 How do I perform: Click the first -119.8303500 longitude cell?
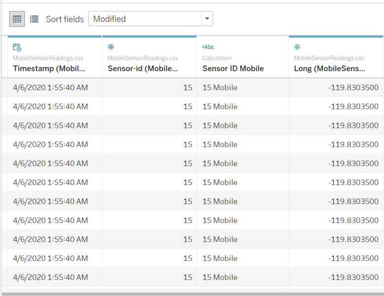(353, 88)
